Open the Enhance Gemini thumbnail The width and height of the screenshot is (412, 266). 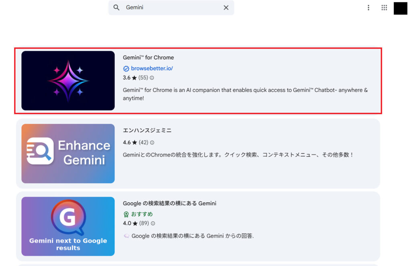[68, 154]
